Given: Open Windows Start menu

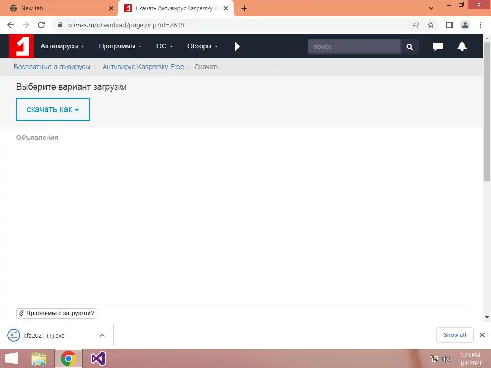Looking at the screenshot, I should coord(12,358).
